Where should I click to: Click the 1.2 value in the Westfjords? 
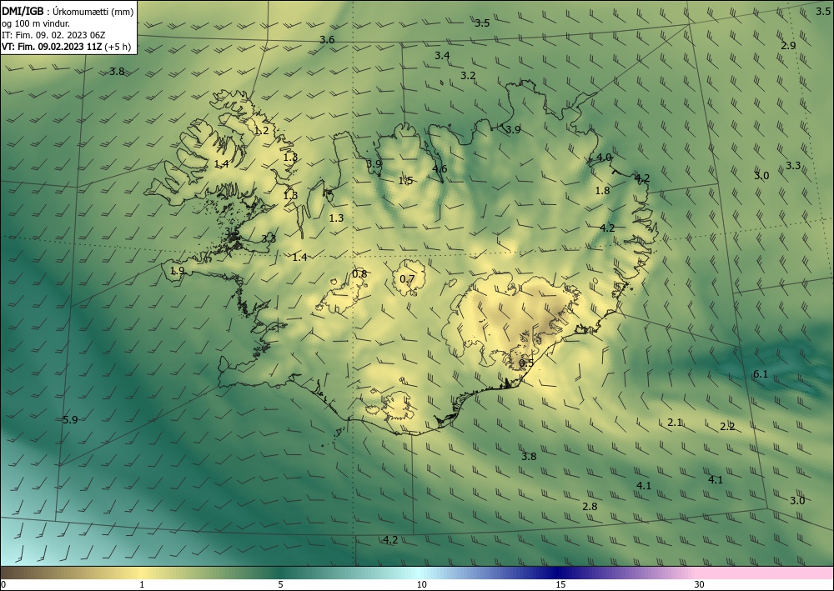coord(261,130)
